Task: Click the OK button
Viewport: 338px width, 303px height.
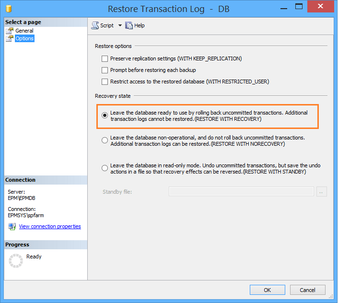Action: (x=268, y=290)
